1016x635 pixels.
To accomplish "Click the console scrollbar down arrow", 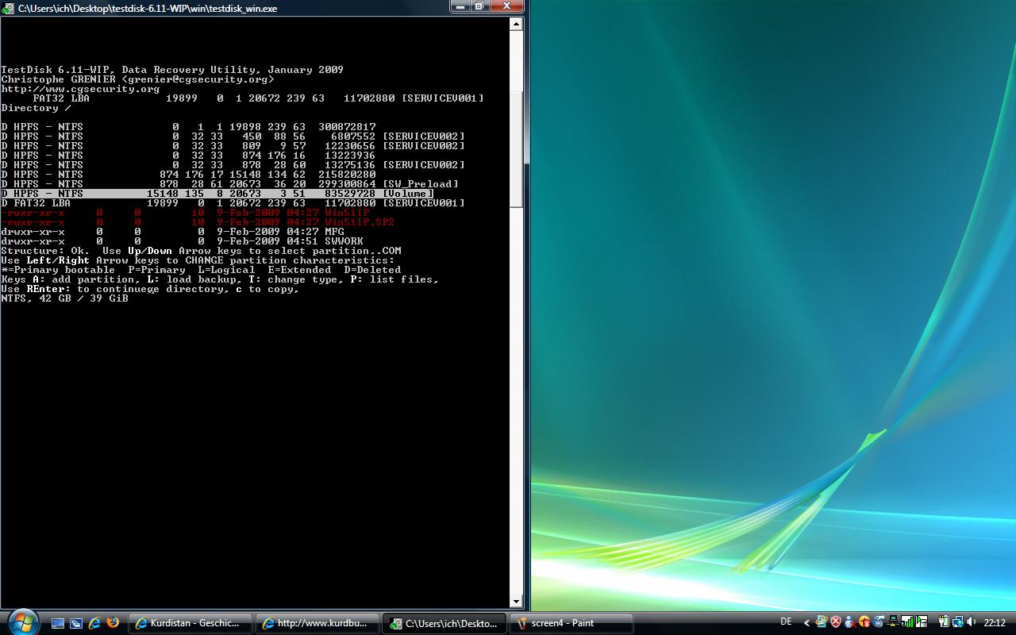I will [x=516, y=602].
